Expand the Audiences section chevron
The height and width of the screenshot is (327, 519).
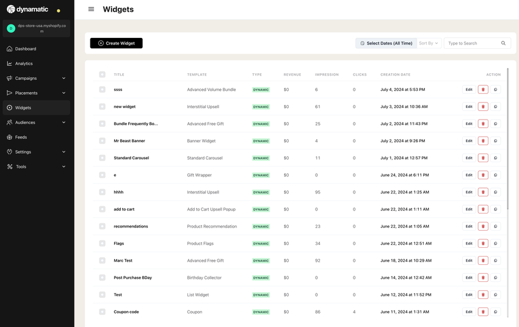[64, 123]
